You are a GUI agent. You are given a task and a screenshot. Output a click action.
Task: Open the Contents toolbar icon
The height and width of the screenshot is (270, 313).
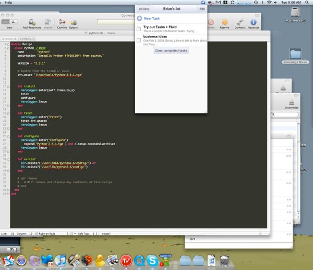[240, 22]
